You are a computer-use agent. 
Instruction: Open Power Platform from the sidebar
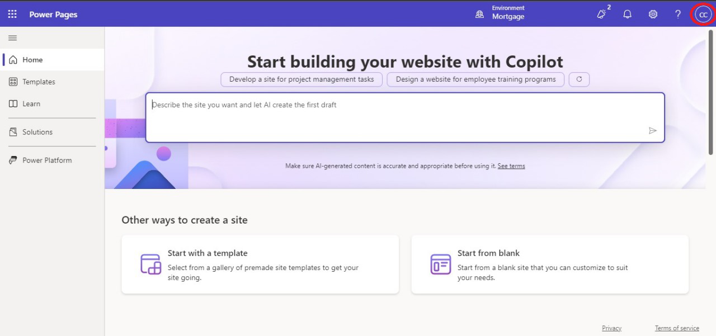click(47, 160)
